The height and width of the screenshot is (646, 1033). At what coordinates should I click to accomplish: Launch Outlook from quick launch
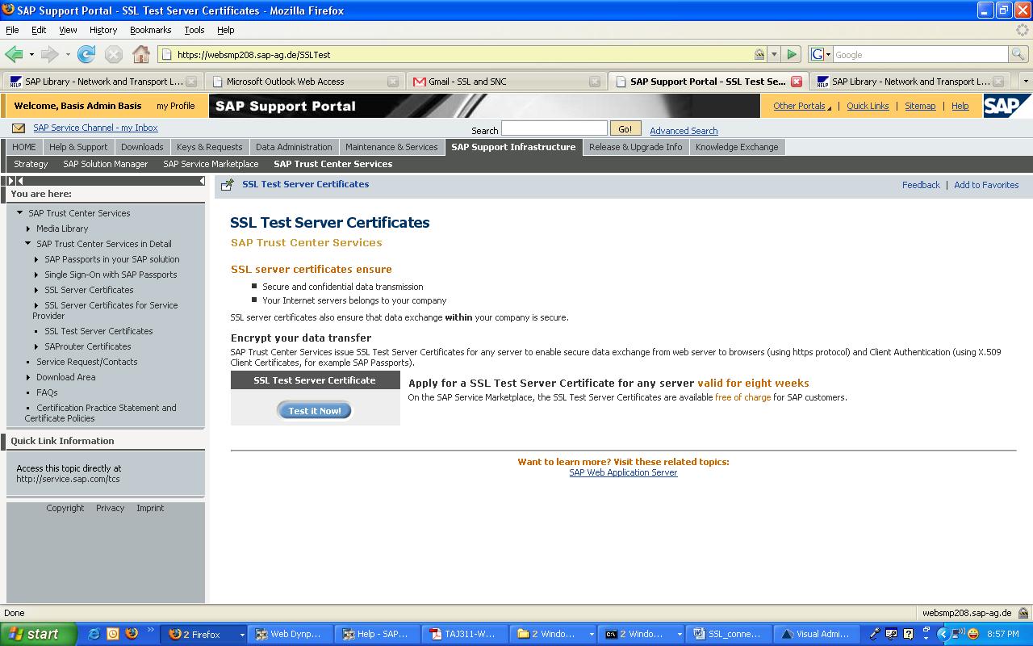point(113,634)
